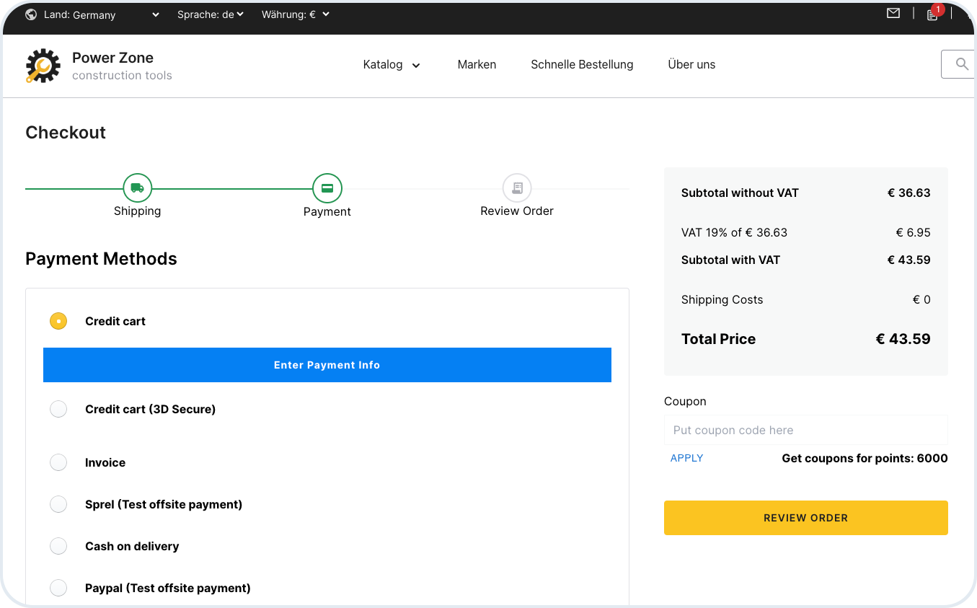Viewport: 977px width, 608px height.
Task: Pick Paypal (Test offsite payment) option
Action: (58, 588)
